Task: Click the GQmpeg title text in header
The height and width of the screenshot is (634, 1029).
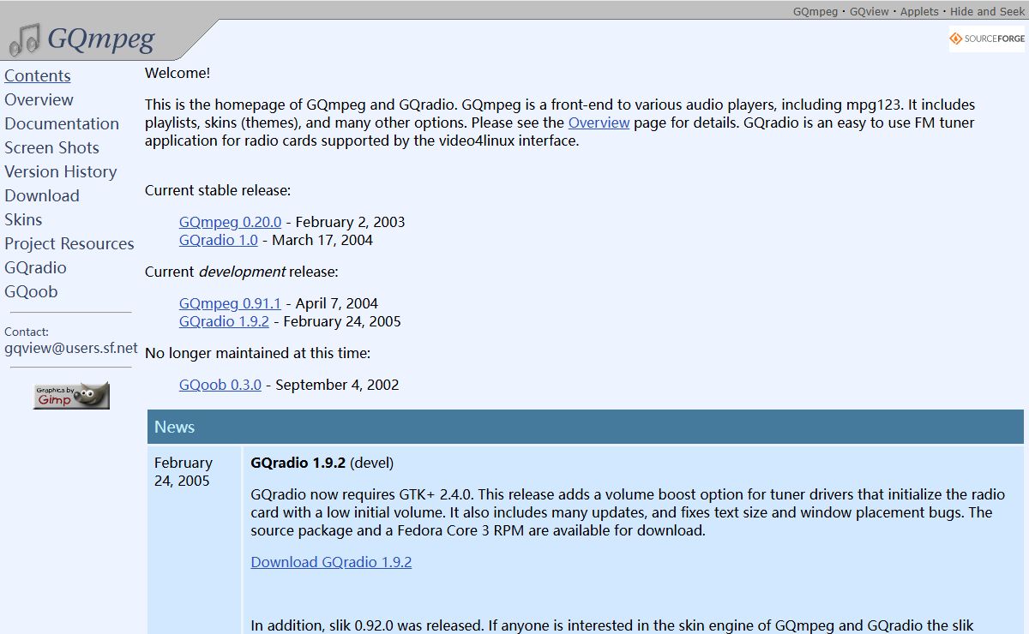Action: (101, 39)
